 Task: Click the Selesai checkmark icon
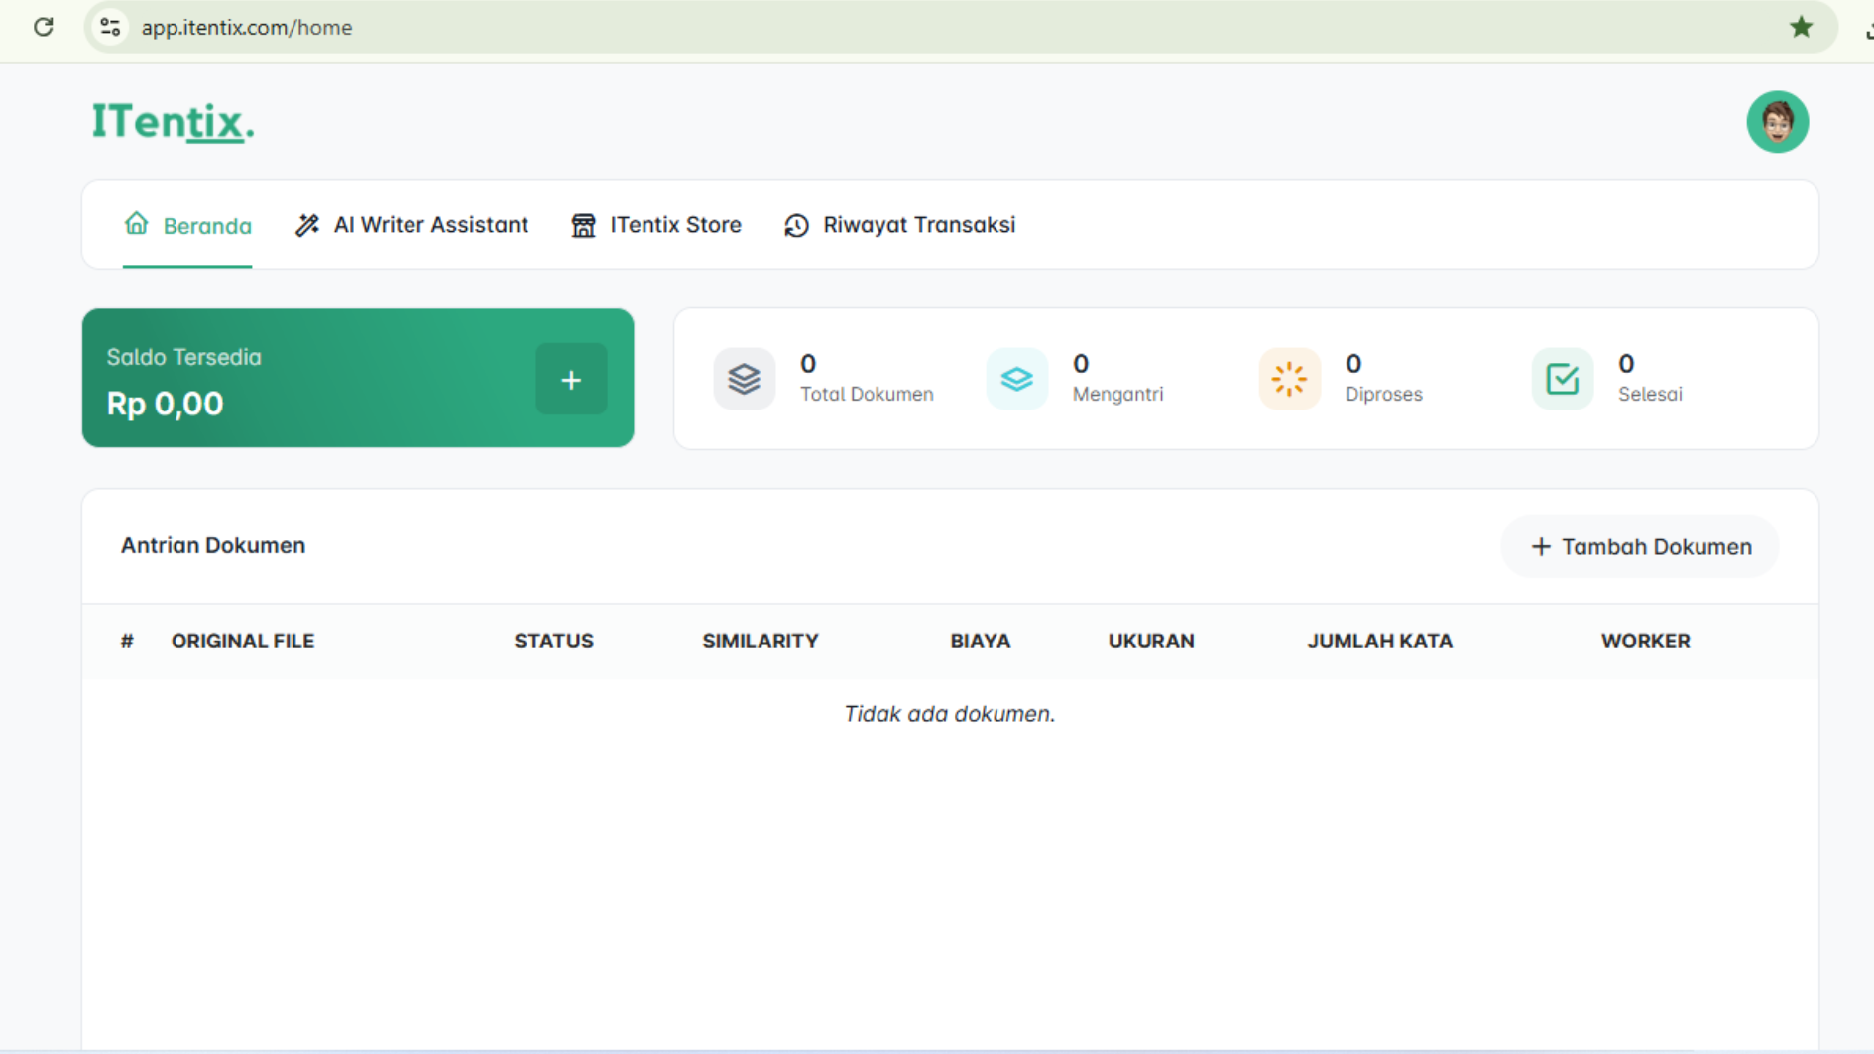pos(1562,379)
